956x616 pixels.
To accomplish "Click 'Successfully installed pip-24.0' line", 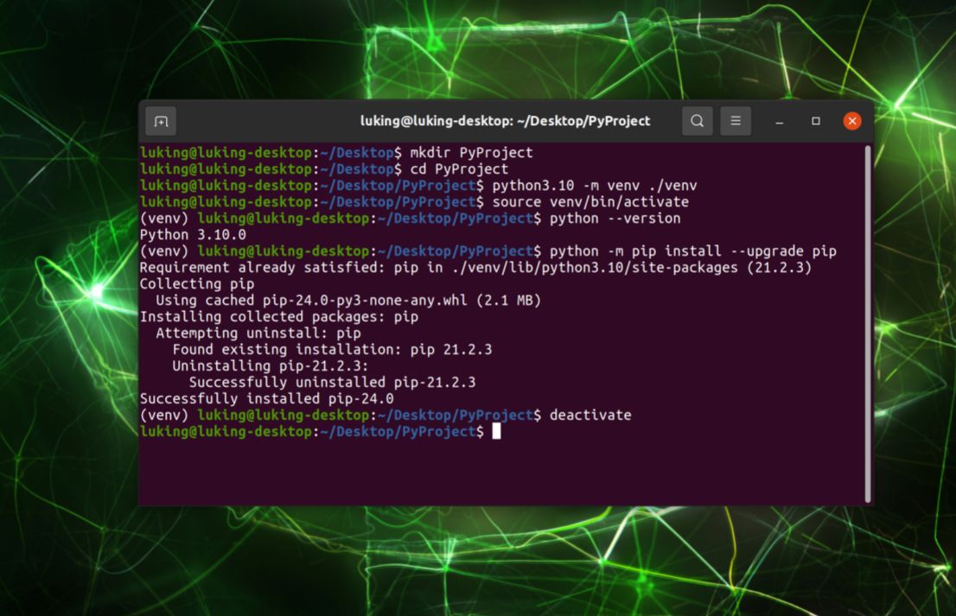I will [x=266, y=399].
